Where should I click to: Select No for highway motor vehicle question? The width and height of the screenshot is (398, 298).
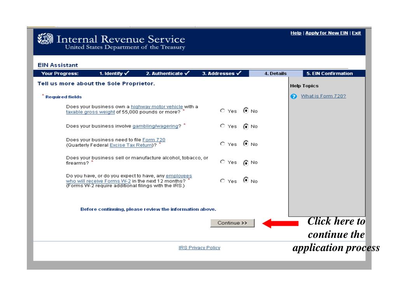click(246, 110)
